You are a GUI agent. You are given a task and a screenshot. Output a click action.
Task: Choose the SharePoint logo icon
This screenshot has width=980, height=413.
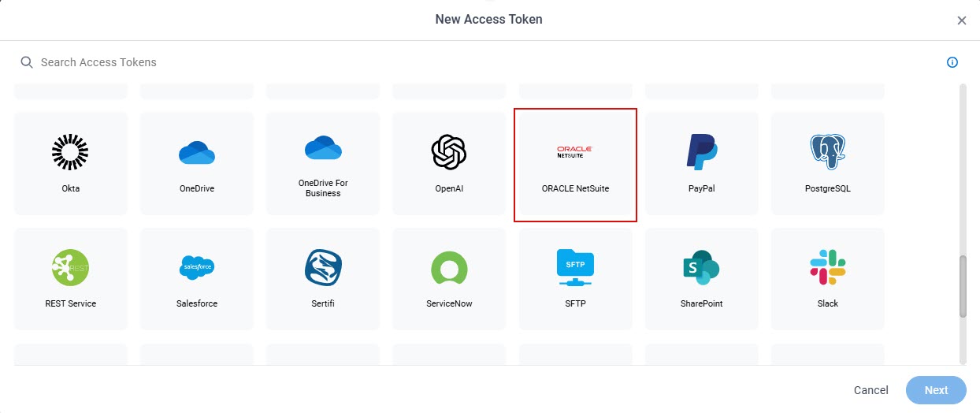pos(701,267)
